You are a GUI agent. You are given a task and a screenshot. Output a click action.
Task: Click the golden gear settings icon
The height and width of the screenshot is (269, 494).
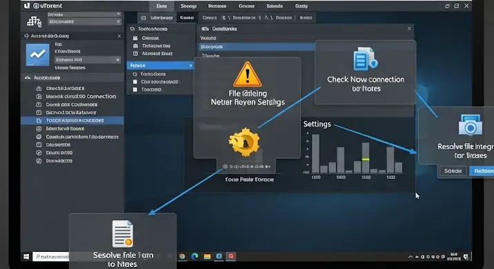(x=244, y=142)
